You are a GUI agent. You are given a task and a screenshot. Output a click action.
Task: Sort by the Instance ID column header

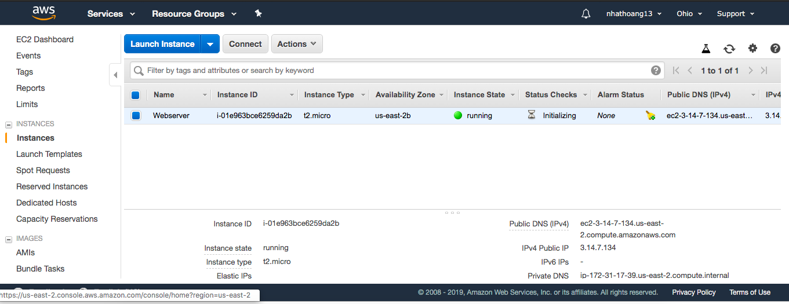point(254,95)
